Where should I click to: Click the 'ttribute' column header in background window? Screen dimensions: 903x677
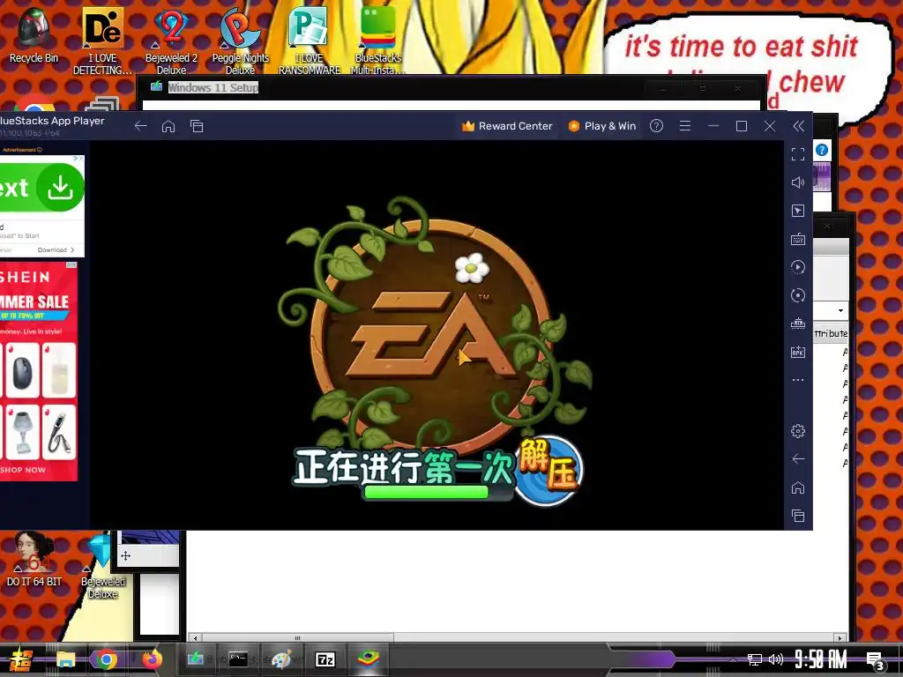tap(831, 333)
